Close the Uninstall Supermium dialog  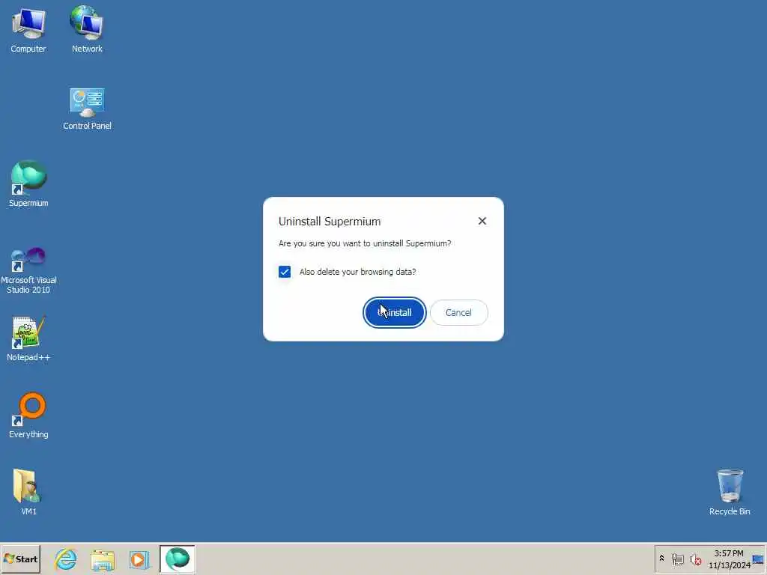[482, 221]
